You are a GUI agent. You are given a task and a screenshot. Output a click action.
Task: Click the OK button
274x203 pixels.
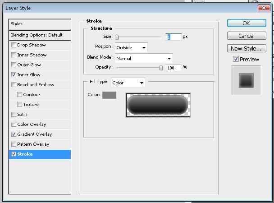[x=246, y=23]
